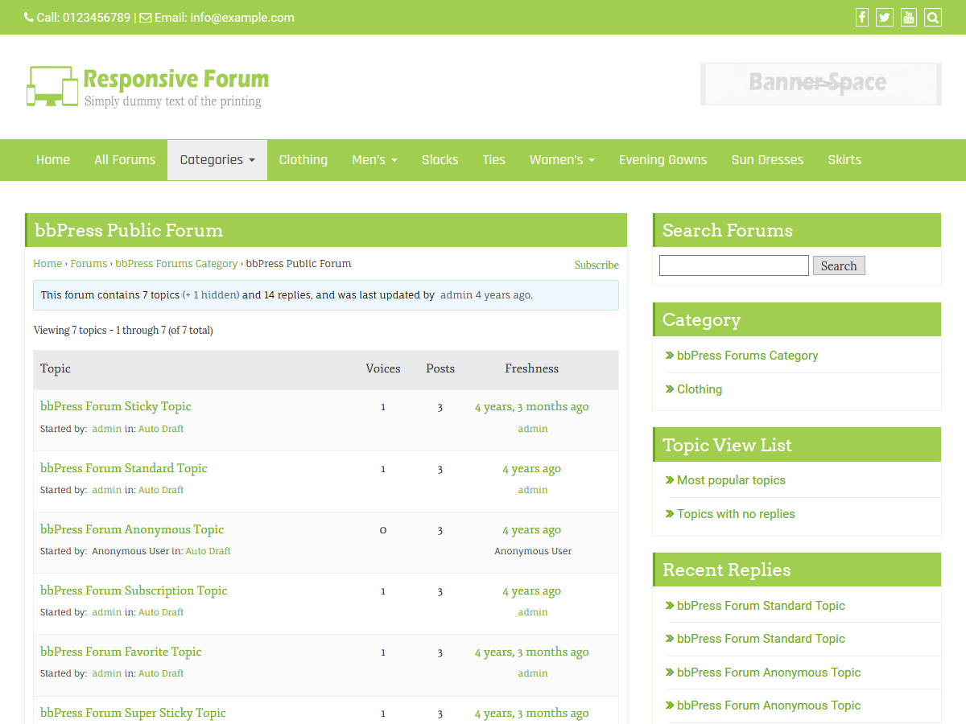Open bbPress Forum Sticky Topic
966x724 pixels.
click(116, 406)
